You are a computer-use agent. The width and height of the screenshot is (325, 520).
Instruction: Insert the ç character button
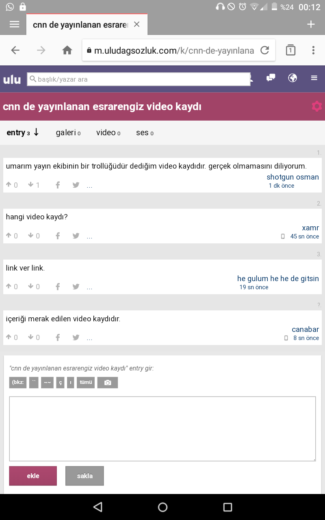tap(60, 383)
